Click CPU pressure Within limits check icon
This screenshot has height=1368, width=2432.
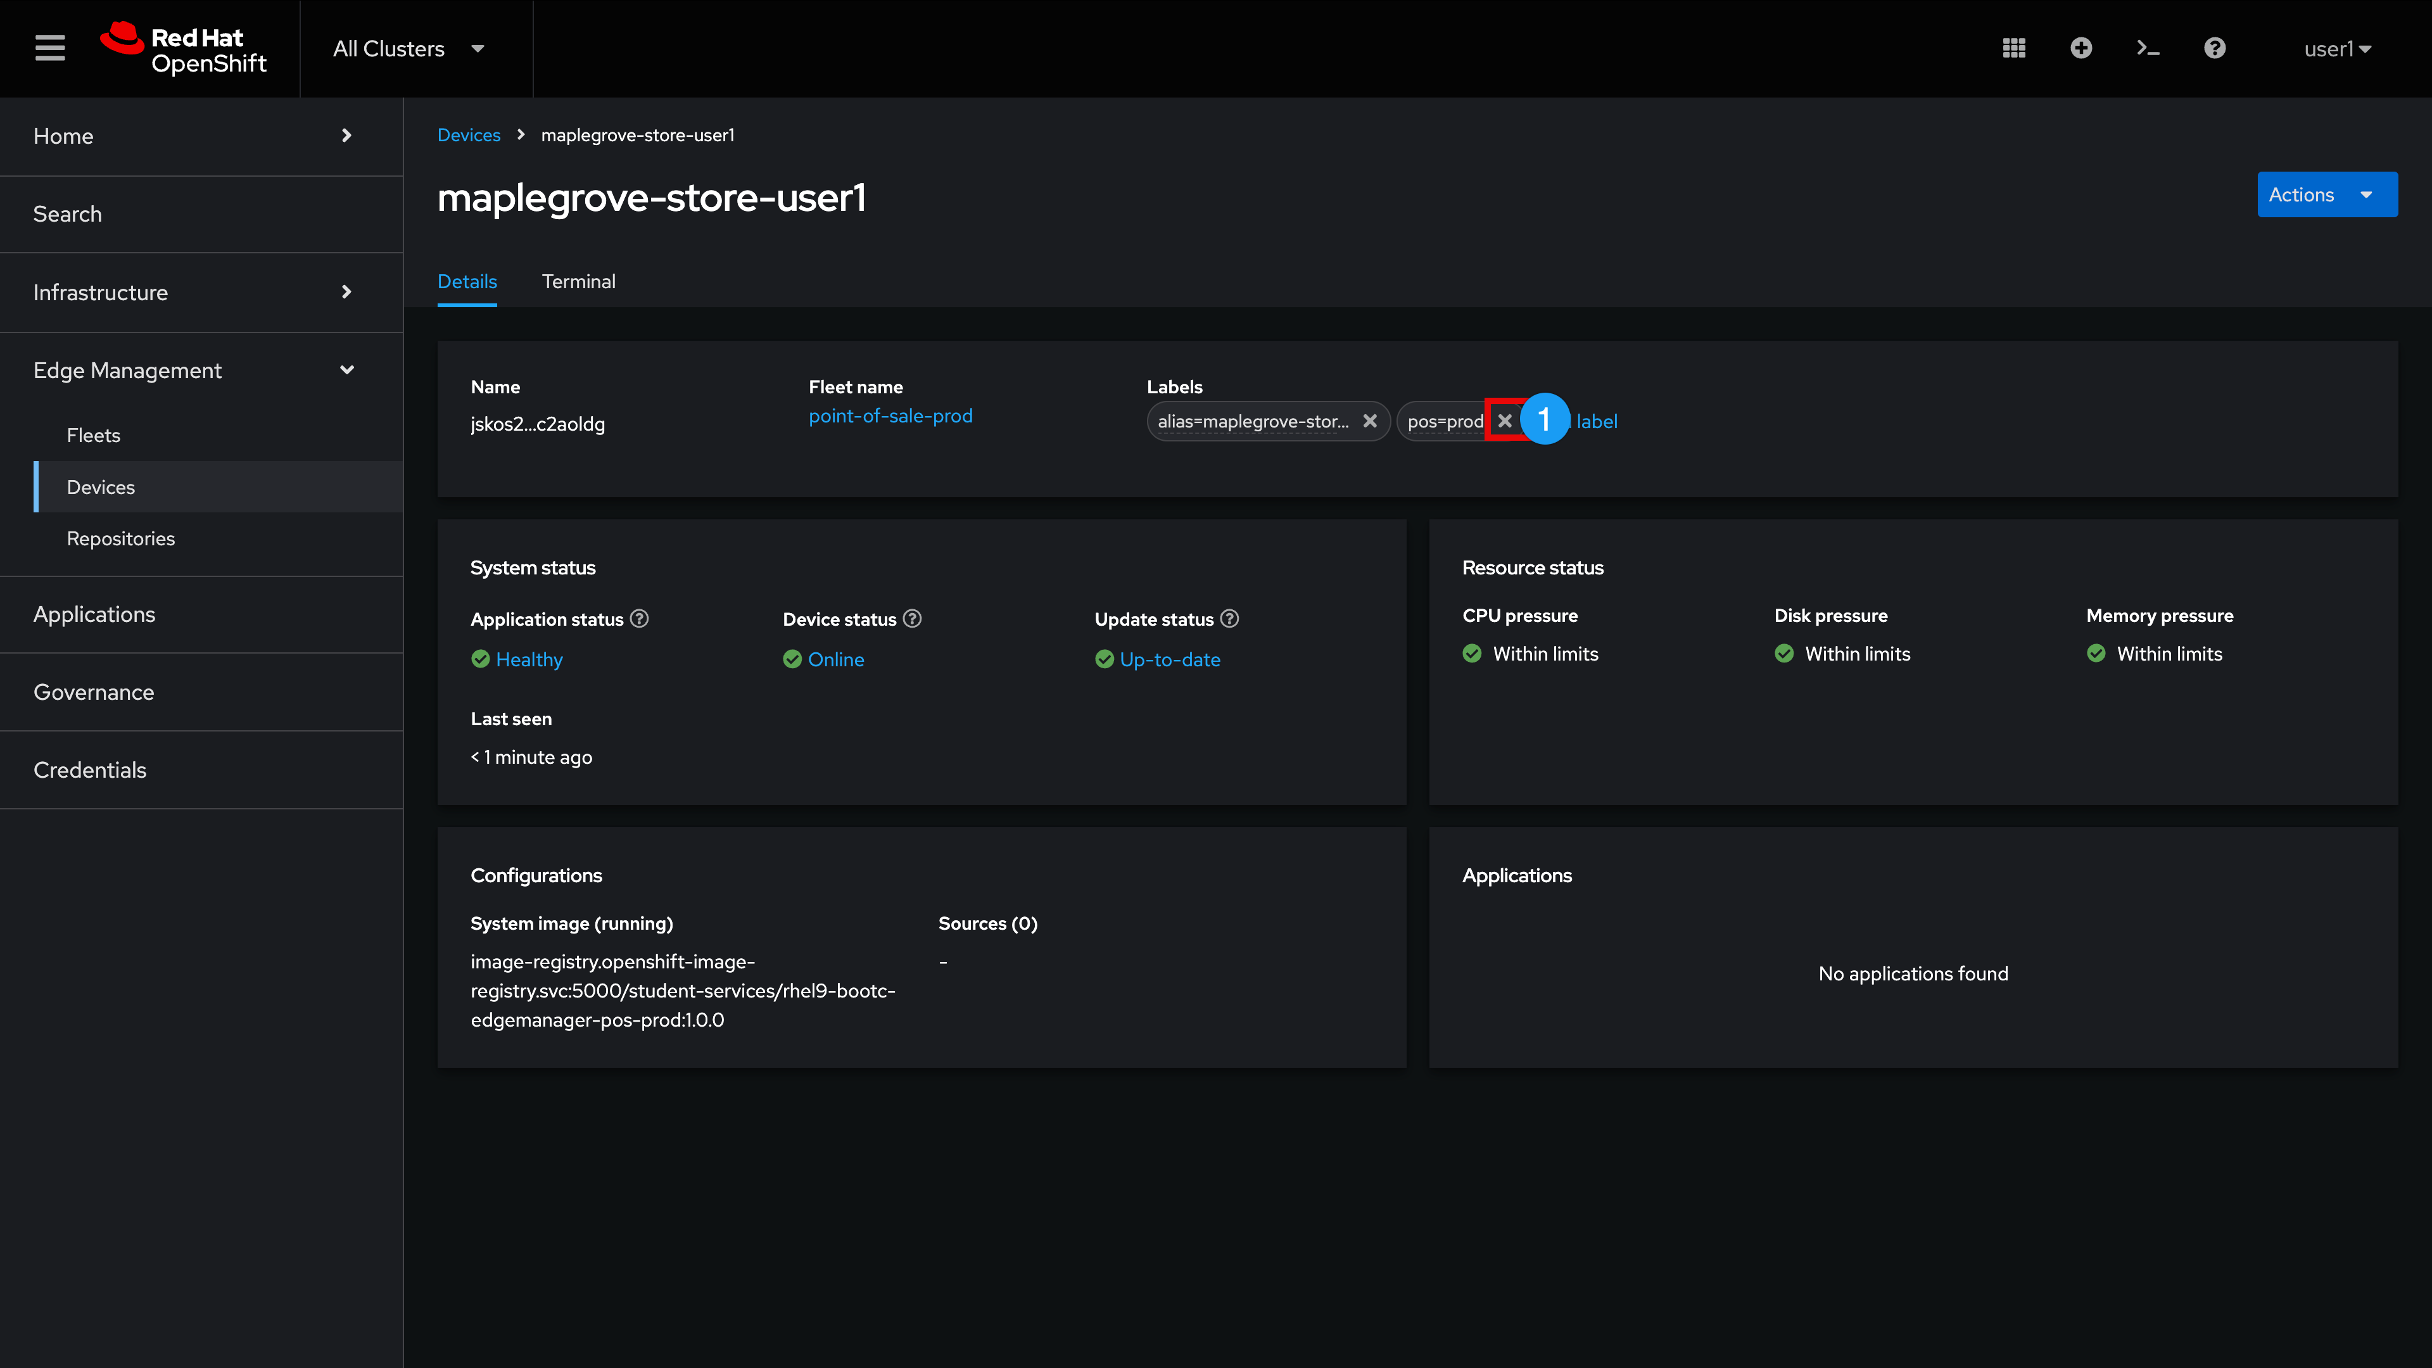pos(1472,654)
